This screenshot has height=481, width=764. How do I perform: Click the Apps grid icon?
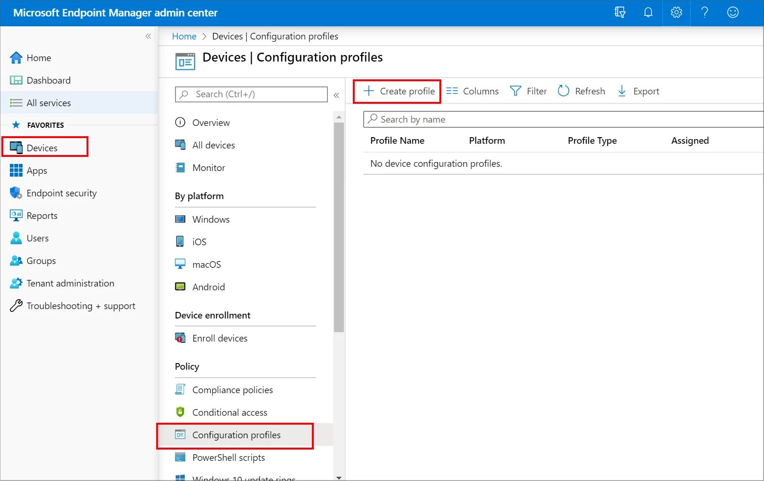[16, 171]
